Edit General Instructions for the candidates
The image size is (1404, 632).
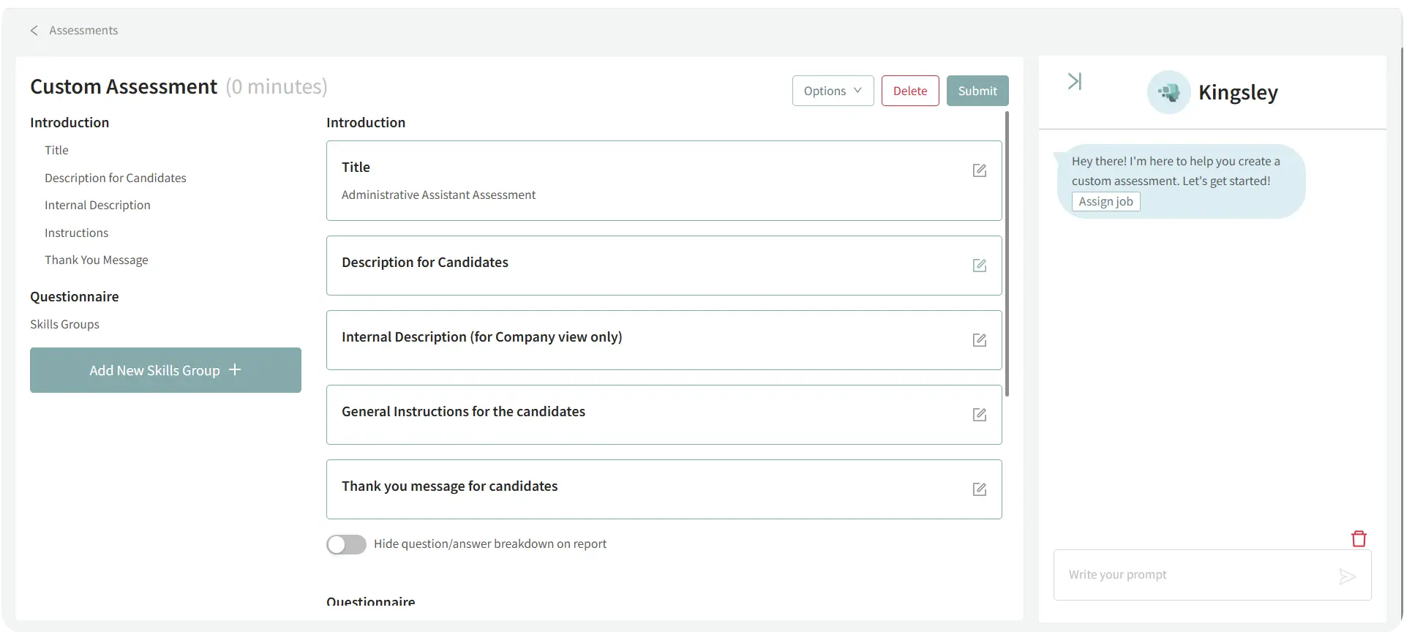click(x=980, y=415)
